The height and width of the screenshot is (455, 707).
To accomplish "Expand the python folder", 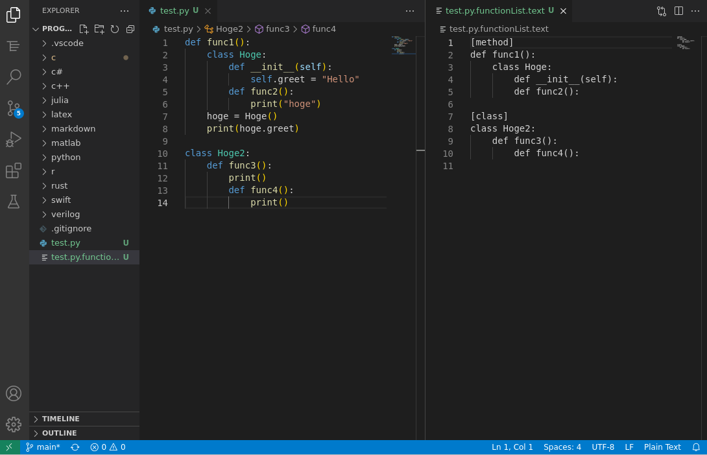I will [66, 157].
